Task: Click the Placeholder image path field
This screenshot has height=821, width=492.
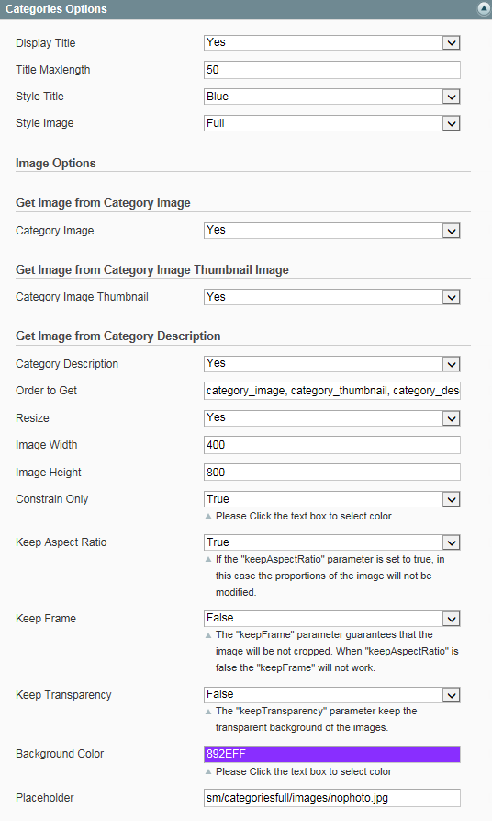Action: point(332,798)
